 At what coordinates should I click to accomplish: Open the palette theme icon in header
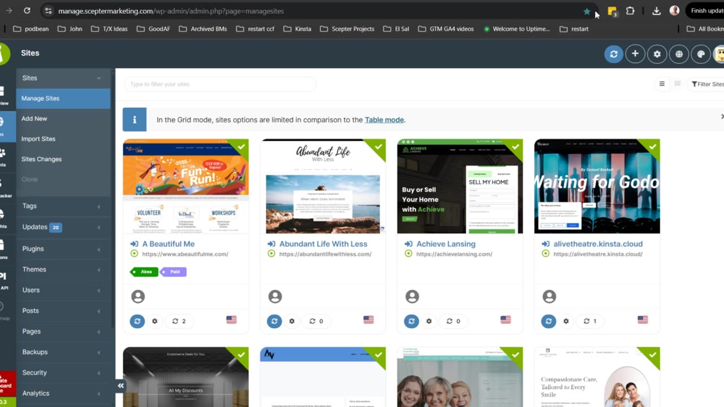pyautogui.click(x=701, y=54)
